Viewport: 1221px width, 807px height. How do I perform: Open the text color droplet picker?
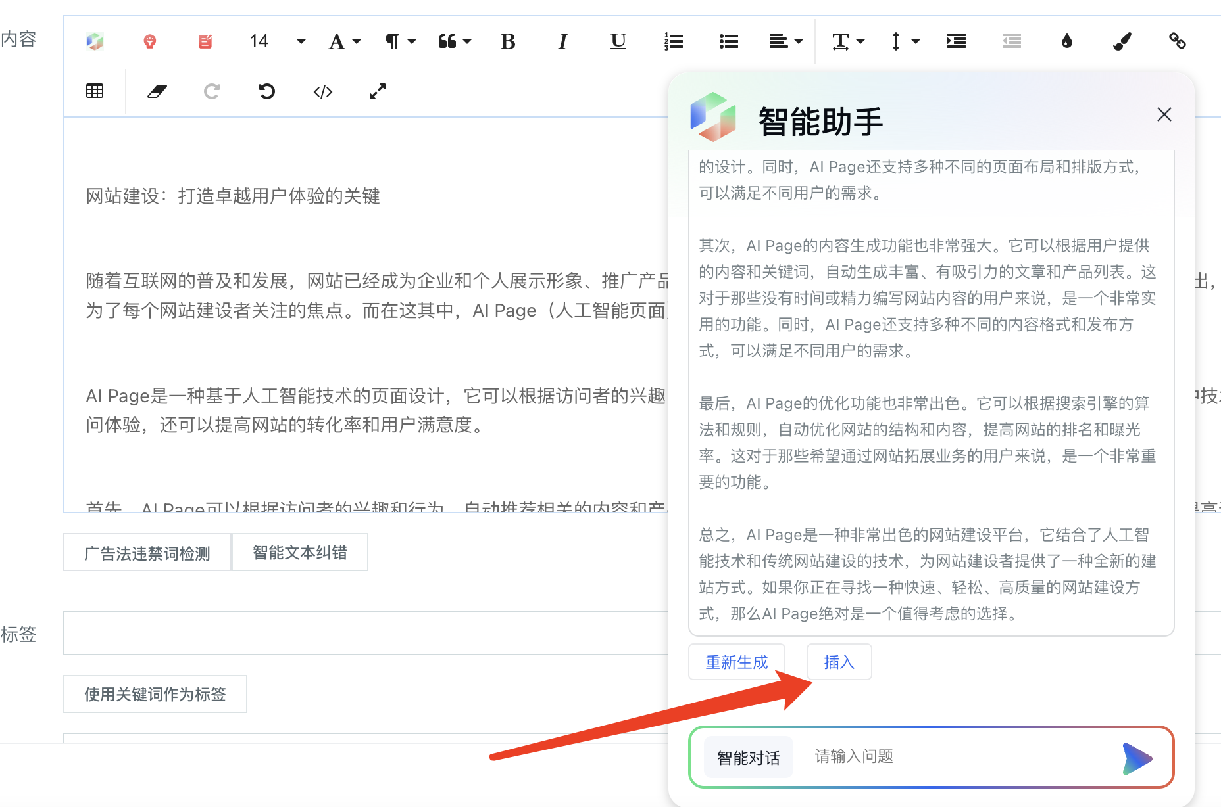pyautogui.click(x=1066, y=41)
